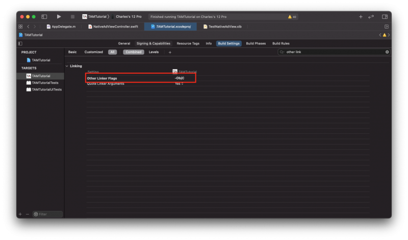
Task: Click the activity status 'Finished running TAMTutorial'
Action: pyautogui.click(x=188, y=17)
